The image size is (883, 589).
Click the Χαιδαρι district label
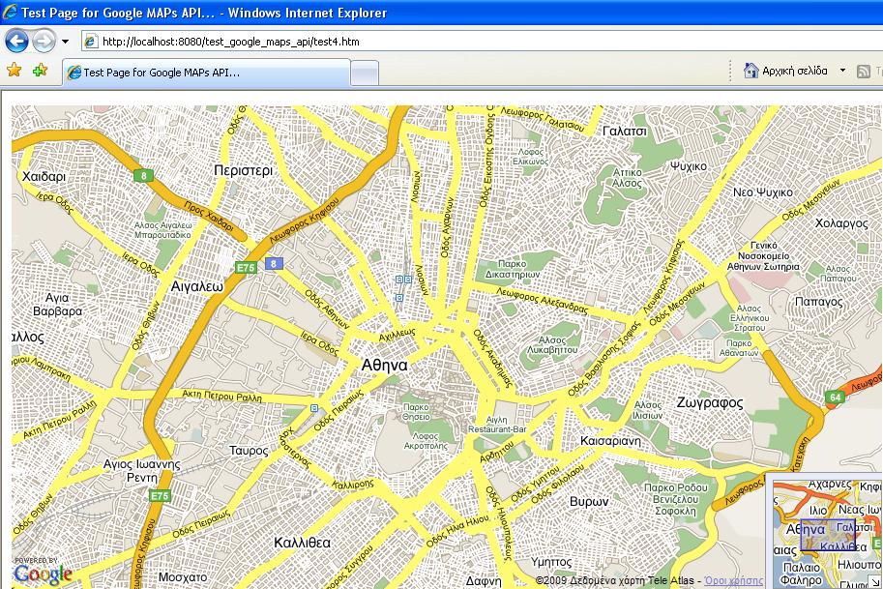pos(44,177)
